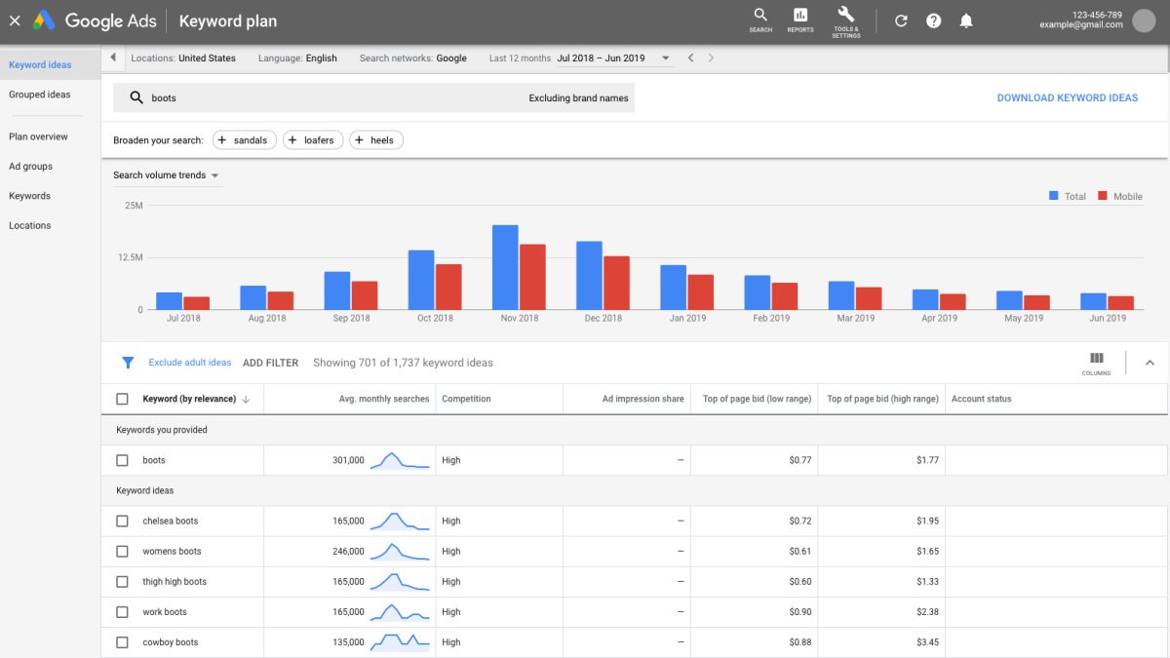Click trend sparkline for thigh high boots
The width and height of the screenshot is (1170, 658).
(x=400, y=581)
